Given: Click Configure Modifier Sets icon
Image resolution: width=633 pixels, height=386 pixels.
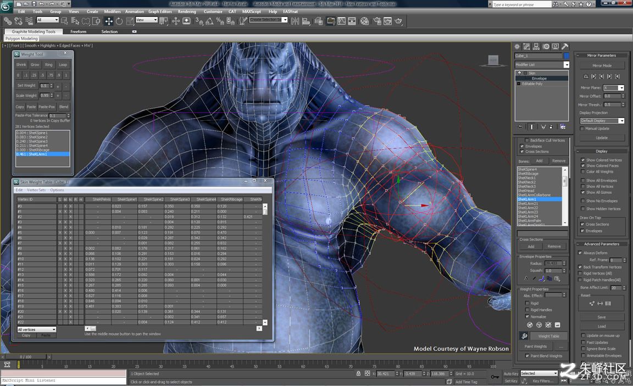Looking at the screenshot, I should (563, 127).
